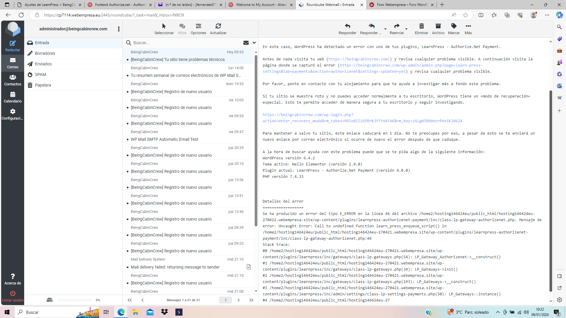Switch to Welcome to My Account tab
This screenshot has height=318, width=566.
(x=261, y=5)
